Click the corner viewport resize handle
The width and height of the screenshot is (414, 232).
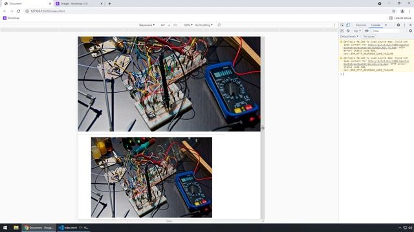click(263, 221)
